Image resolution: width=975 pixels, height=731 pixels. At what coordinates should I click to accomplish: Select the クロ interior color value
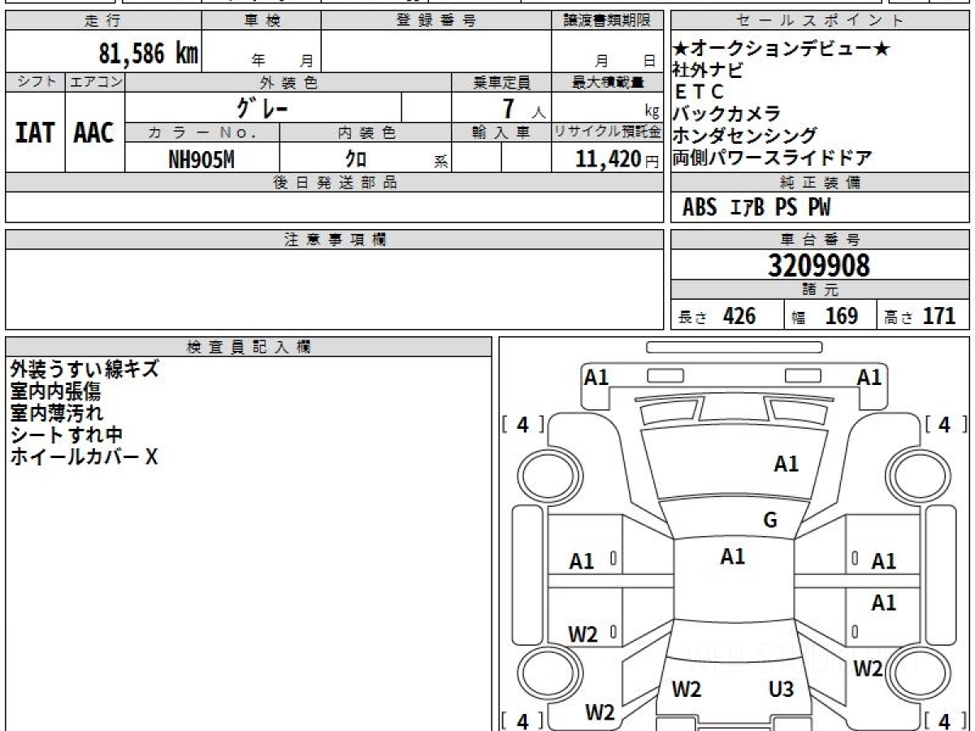(356, 159)
